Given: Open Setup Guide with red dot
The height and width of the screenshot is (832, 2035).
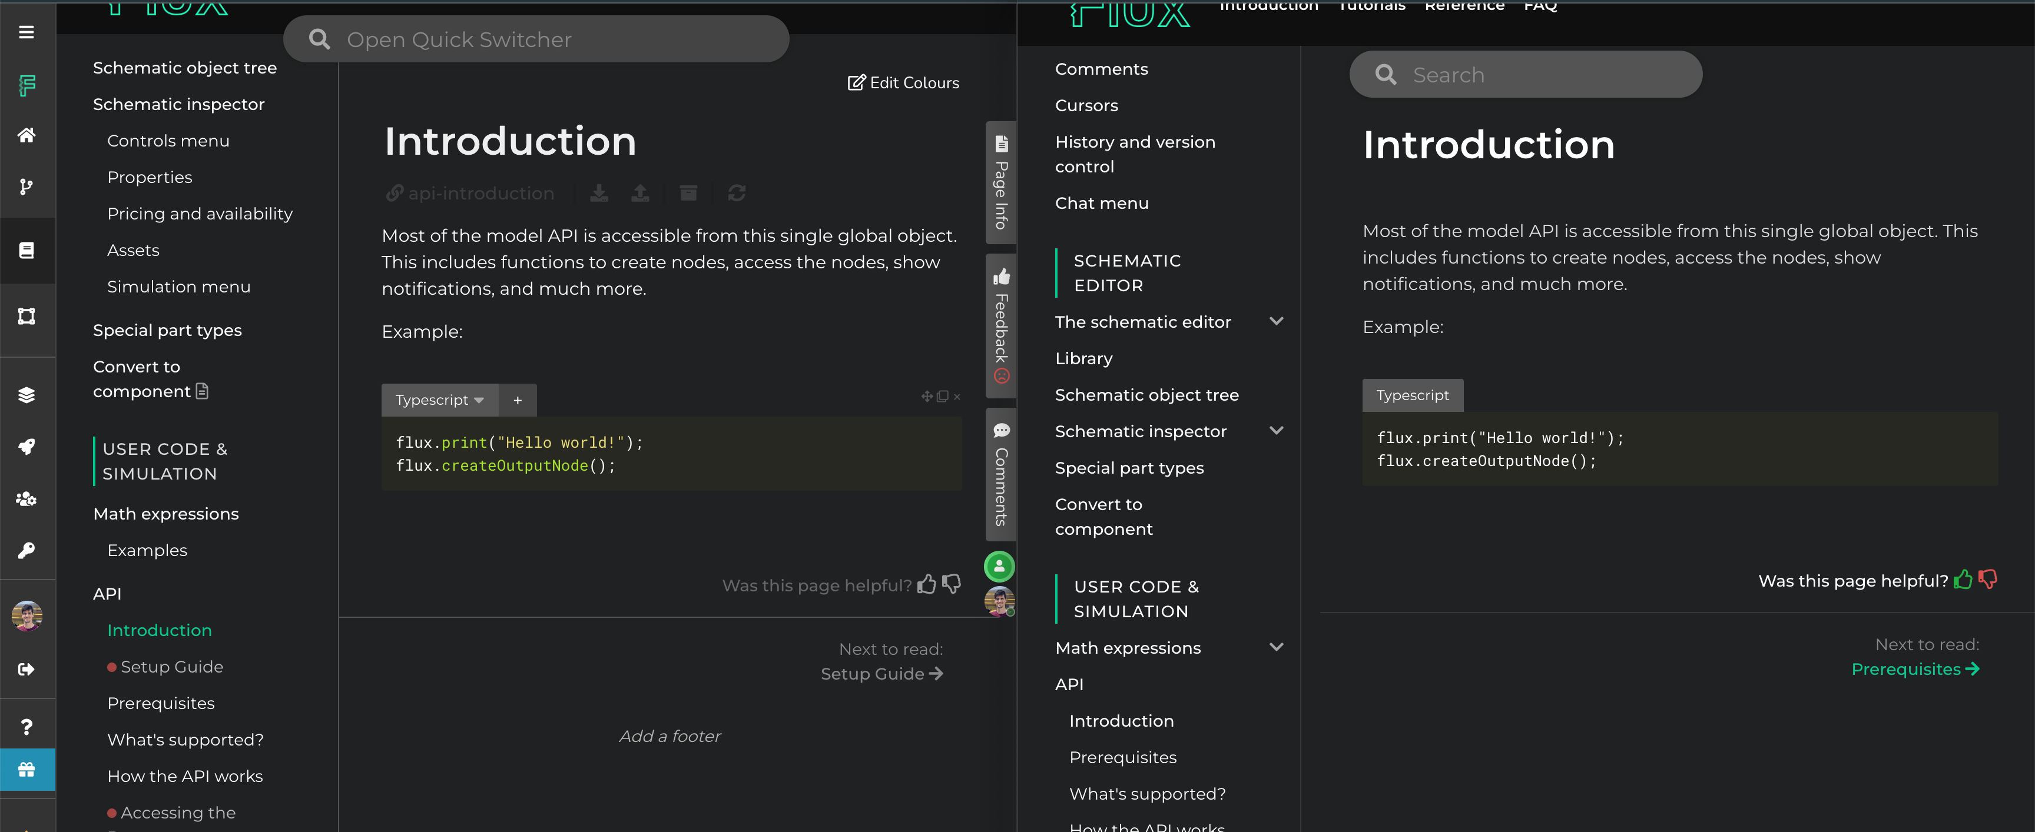Looking at the screenshot, I should click(x=165, y=667).
